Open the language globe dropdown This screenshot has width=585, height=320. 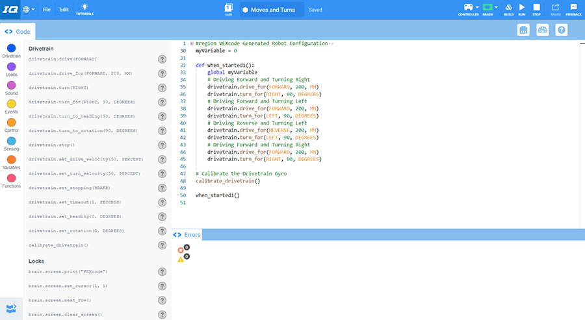pyautogui.click(x=29, y=10)
